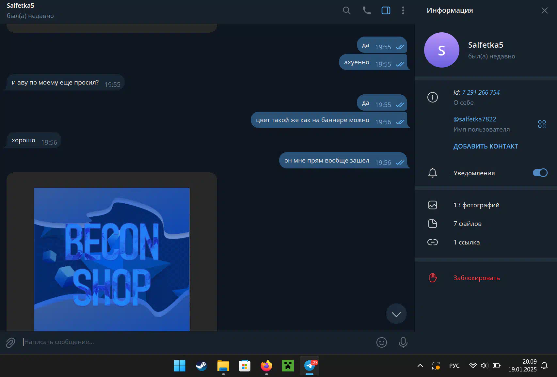The image size is (557, 377).
Task: Click the red hand block icon
Action: (x=433, y=278)
